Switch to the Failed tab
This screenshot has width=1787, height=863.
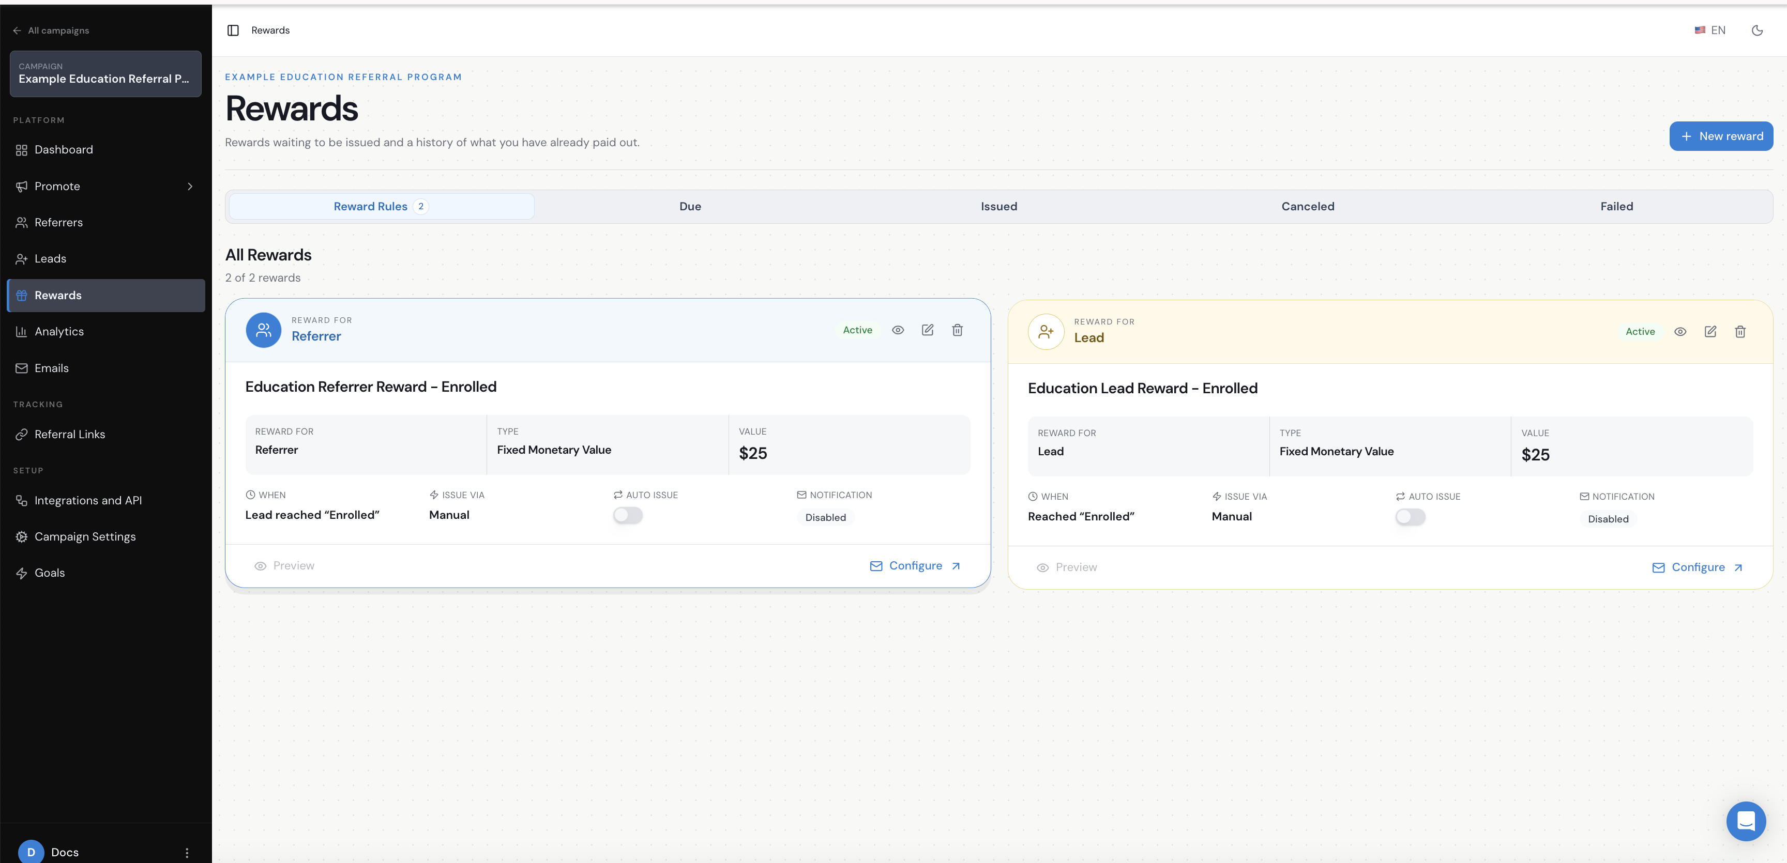[x=1616, y=207]
